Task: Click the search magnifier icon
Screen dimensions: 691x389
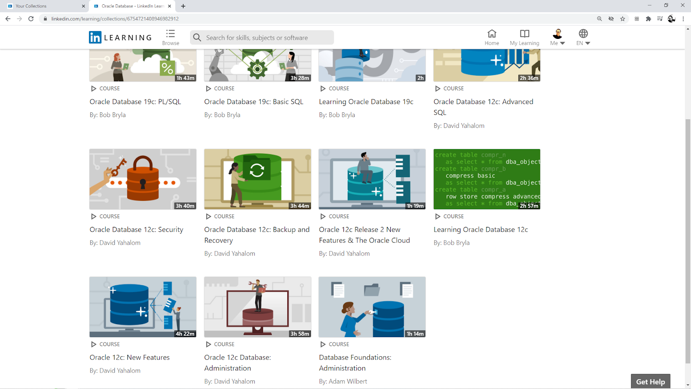Action: [197, 38]
